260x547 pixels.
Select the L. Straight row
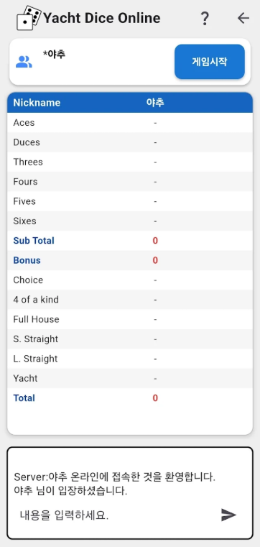(x=130, y=359)
